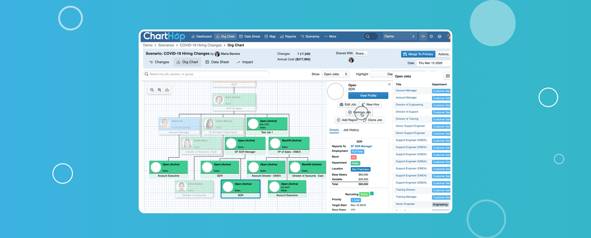
Task: Click the red L2 band tag
Action: click(353, 157)
